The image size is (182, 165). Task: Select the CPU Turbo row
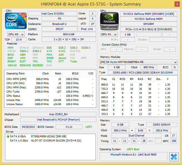point(50,92)
